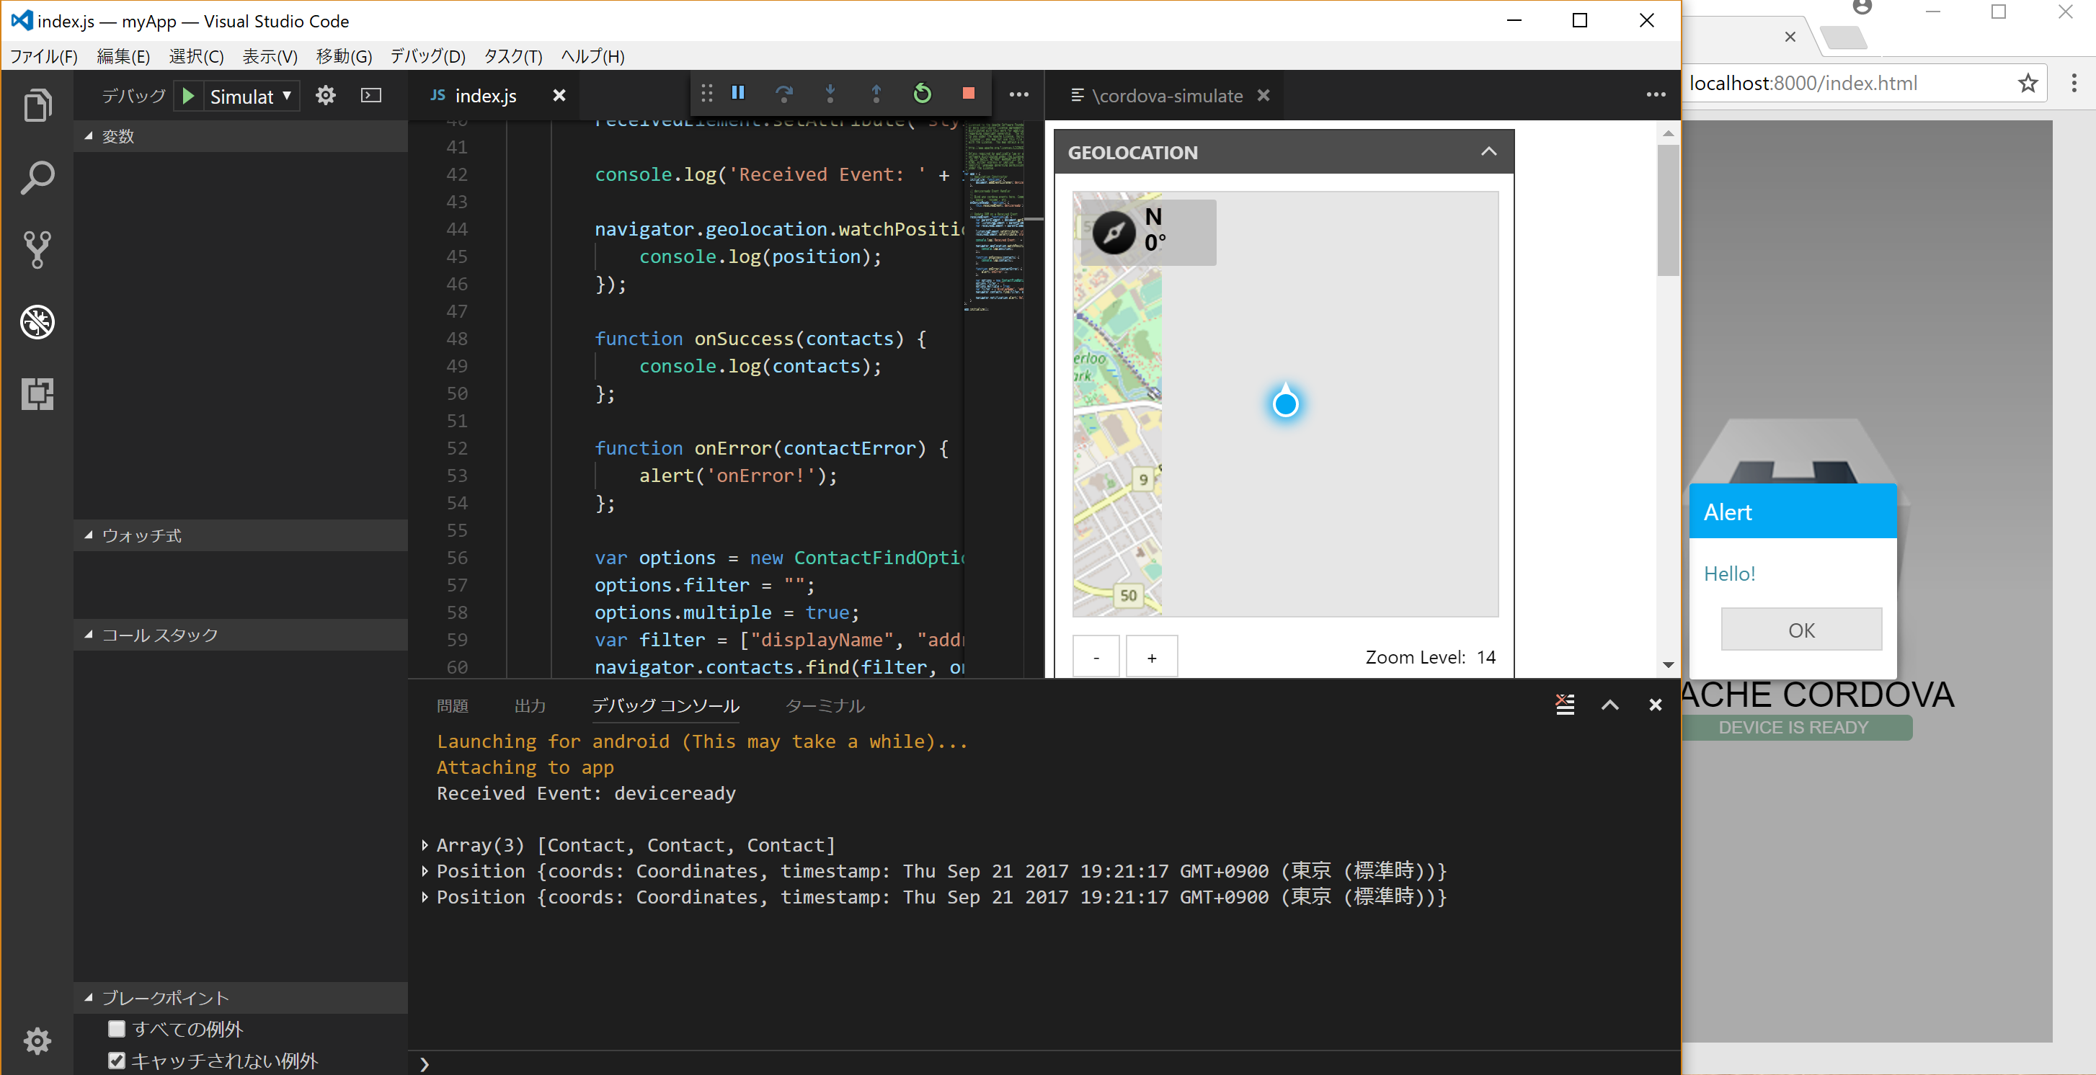Close the cordova-simulate tab
The image size is (2096, 1075).
pyautogui.click(x=1264, y=95)
